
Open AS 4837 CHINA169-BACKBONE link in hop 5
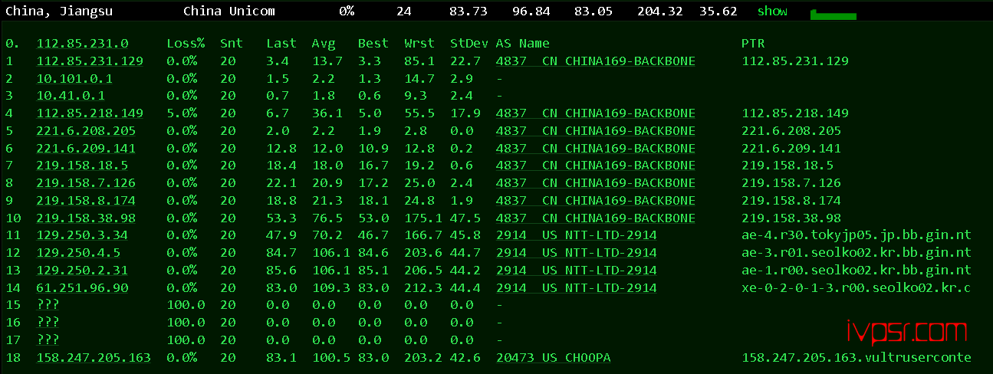click(596, 131)
